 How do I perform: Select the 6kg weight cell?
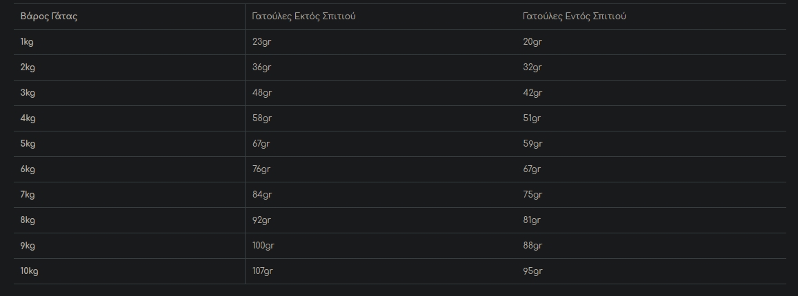[28, 169]
